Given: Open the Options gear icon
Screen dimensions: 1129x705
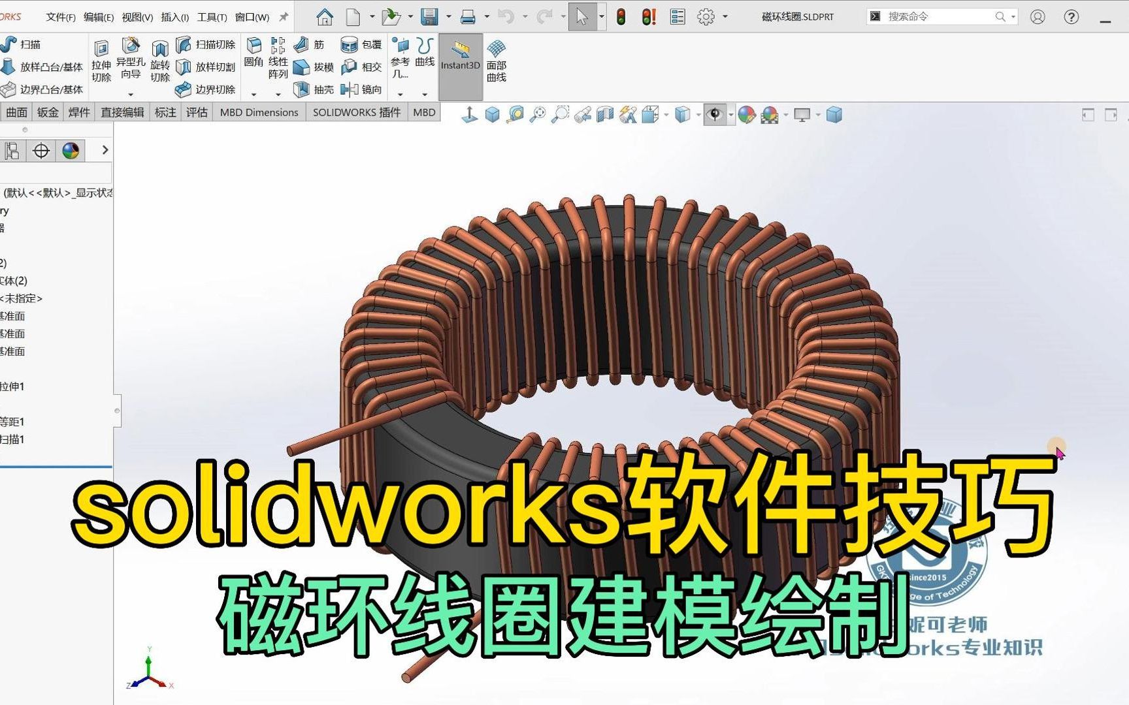Looking at the screenshot, I should coord(706,17).
